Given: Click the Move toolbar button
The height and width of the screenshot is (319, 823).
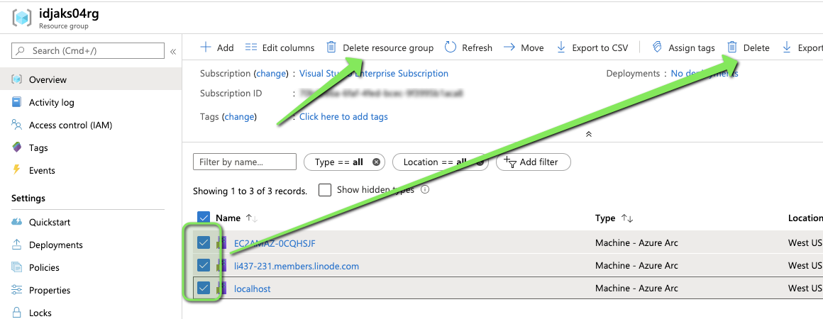Looking at the screenshot, I should point(524,47).
